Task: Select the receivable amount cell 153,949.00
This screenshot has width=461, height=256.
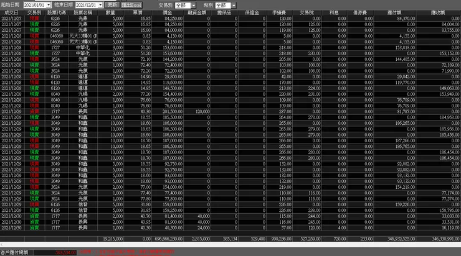Action: [439, 94]
